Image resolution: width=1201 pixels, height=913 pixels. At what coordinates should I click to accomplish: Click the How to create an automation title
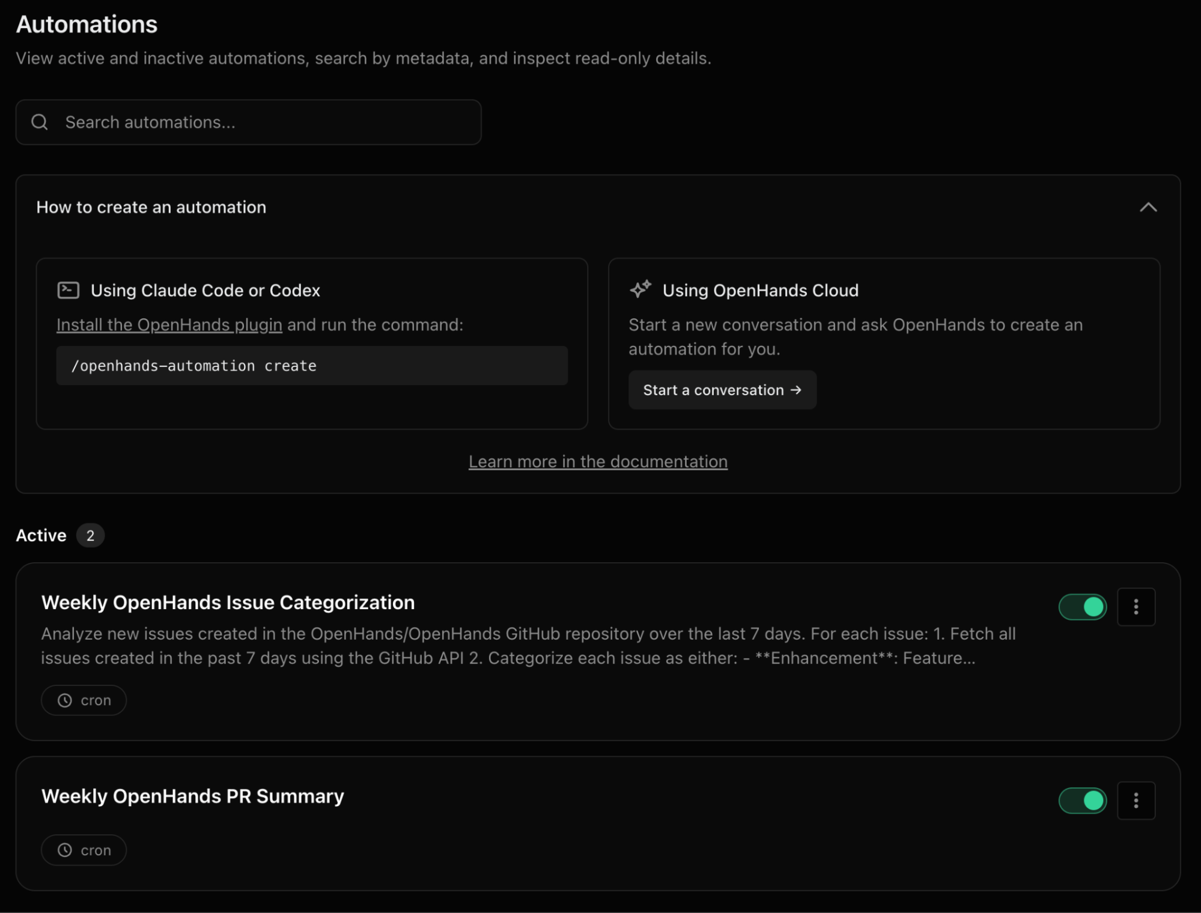[151, 207]
